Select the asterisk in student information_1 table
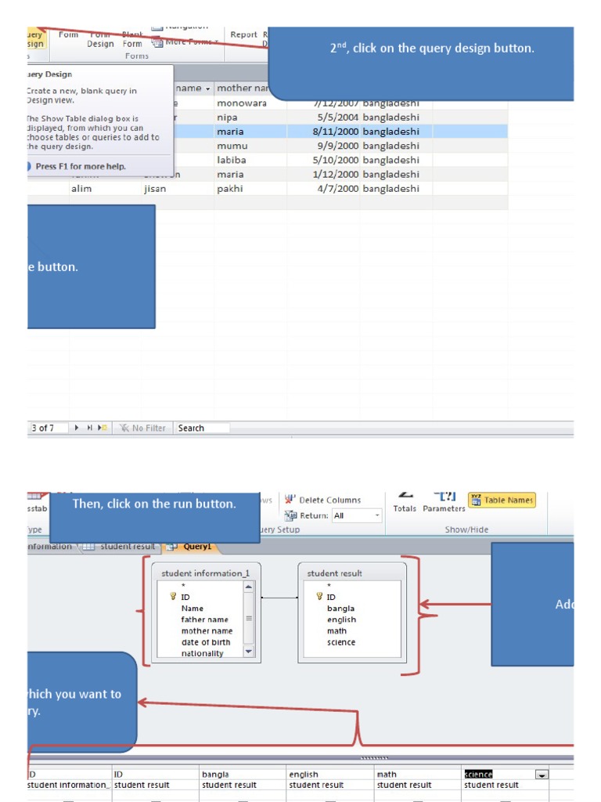The height and width of the screenshot is (802, 601). 183,586
